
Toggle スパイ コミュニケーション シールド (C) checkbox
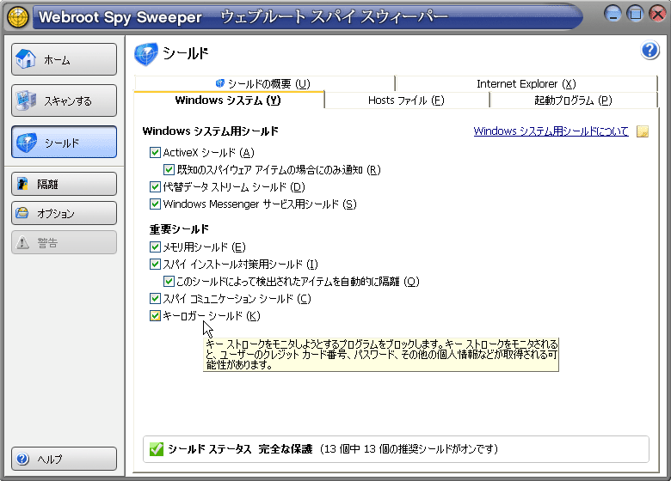[155, 298]
